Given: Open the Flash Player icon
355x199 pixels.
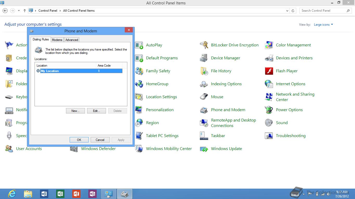Looking at the screenshot, I should point(269,71).
